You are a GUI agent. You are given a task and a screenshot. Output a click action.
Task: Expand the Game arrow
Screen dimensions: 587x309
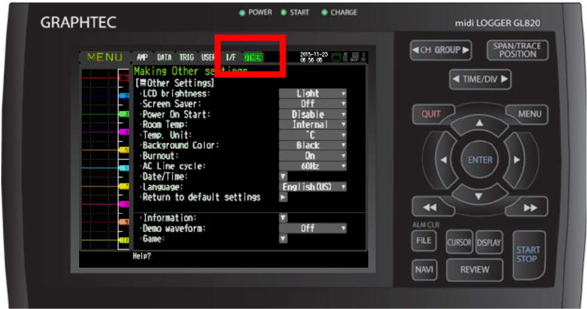click(x=284, y=239)
